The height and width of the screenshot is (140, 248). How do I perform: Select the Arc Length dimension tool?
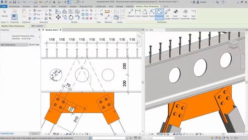click(167, 14)
